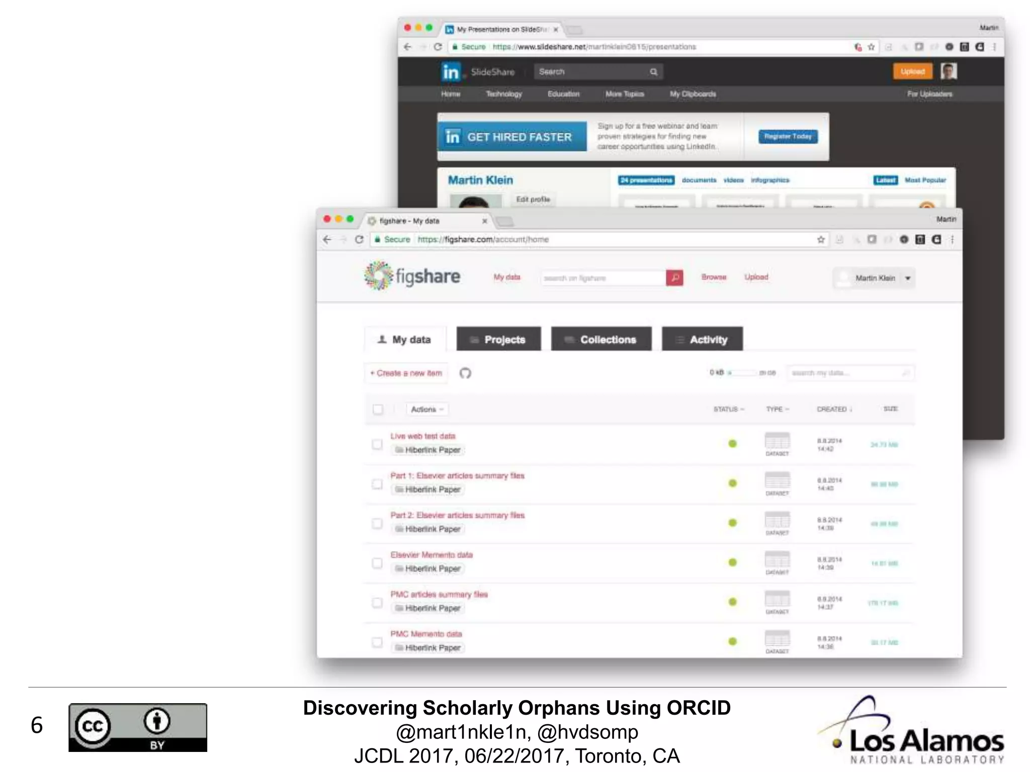Viewport: 1030px width, 772px height.
Task: Bookmark figshare page with star icon
Action: point(821,240)
